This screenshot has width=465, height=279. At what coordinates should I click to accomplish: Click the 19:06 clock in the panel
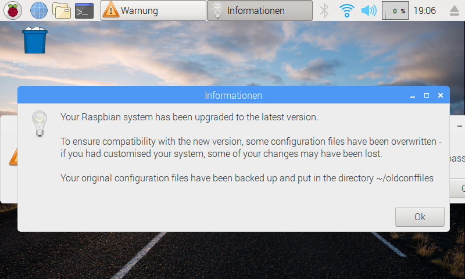click(x=426, y=10)
